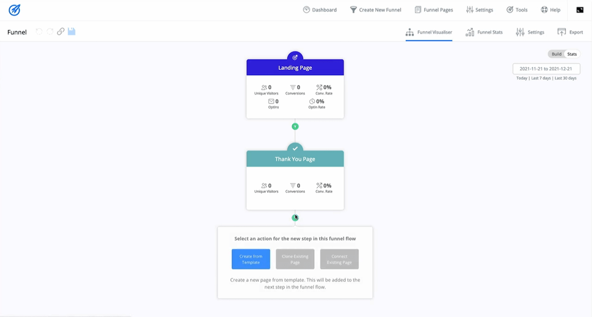Switch view to Stats mode

(x=572, y=54)
